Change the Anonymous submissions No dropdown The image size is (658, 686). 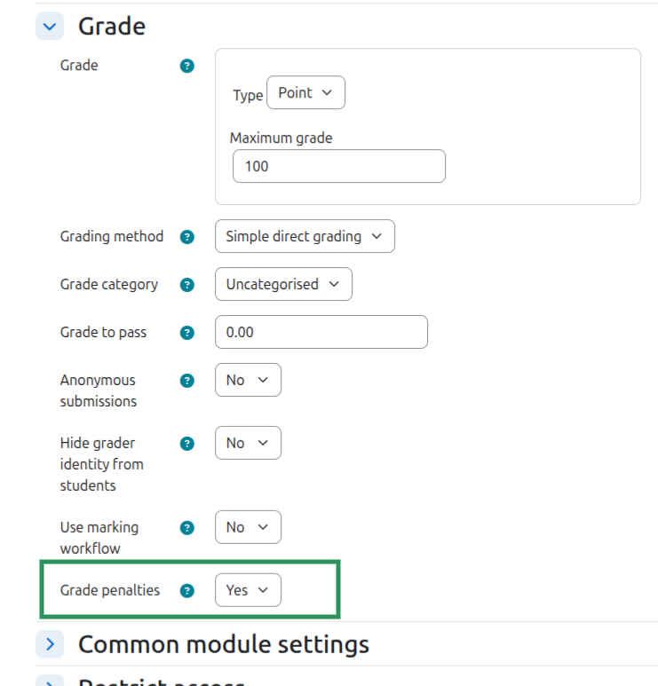248,380
